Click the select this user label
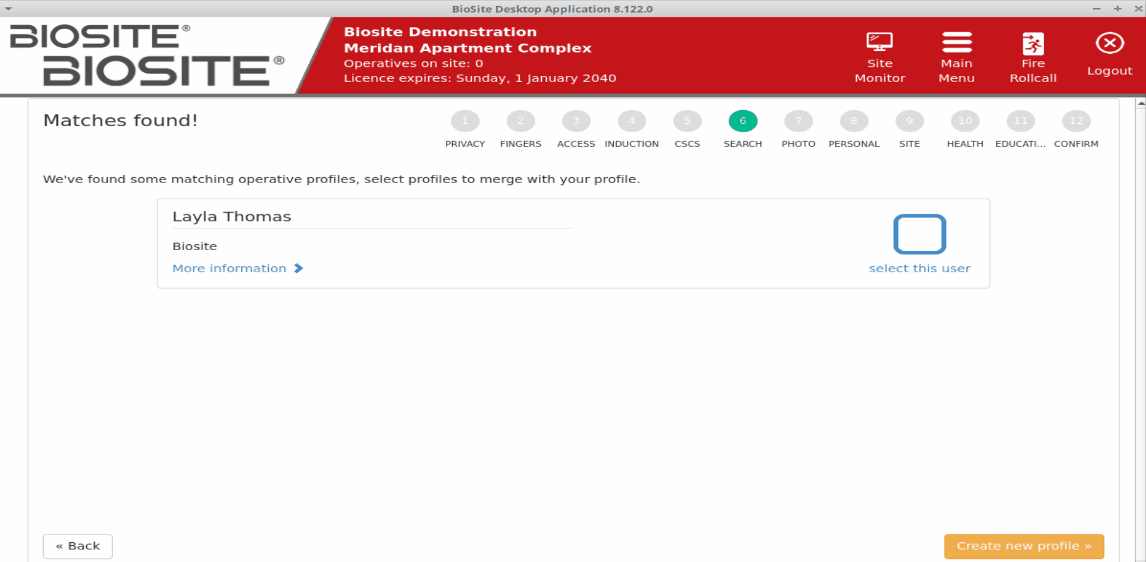This screenshot has width=1146, height=562. pos(919,268)
